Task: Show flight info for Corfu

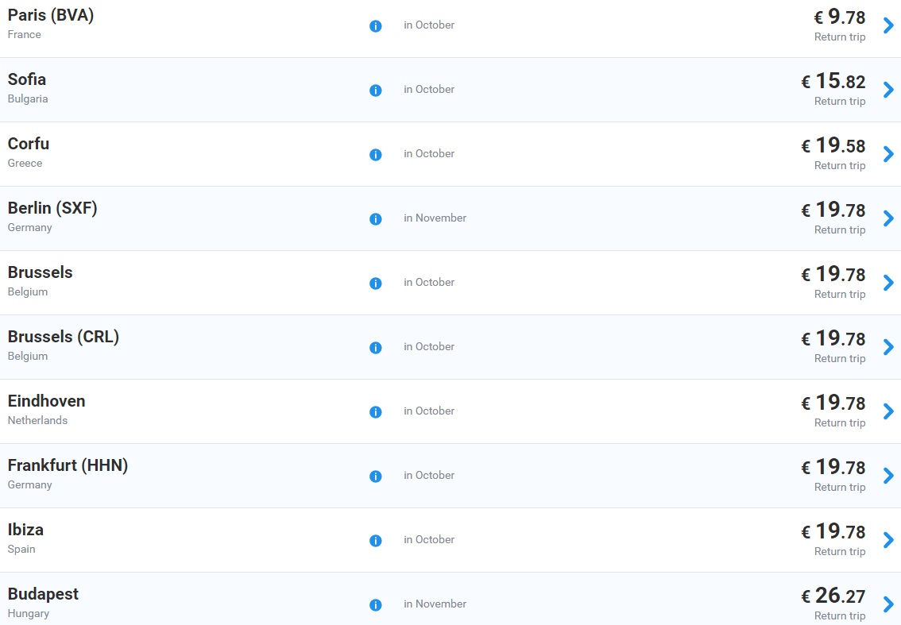Action: 376,155
